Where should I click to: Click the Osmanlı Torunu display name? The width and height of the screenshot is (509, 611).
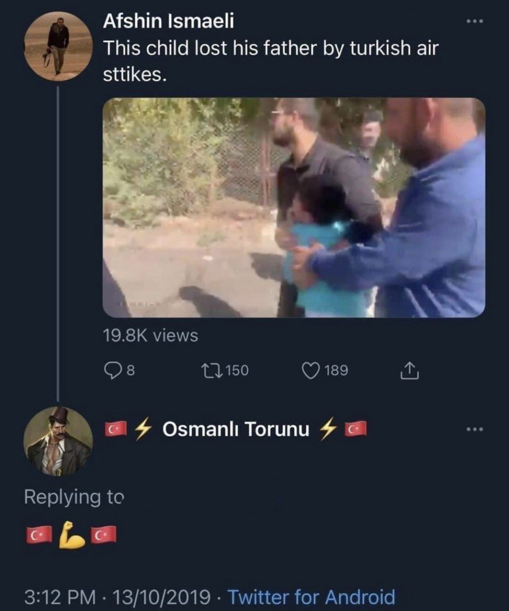236,430
